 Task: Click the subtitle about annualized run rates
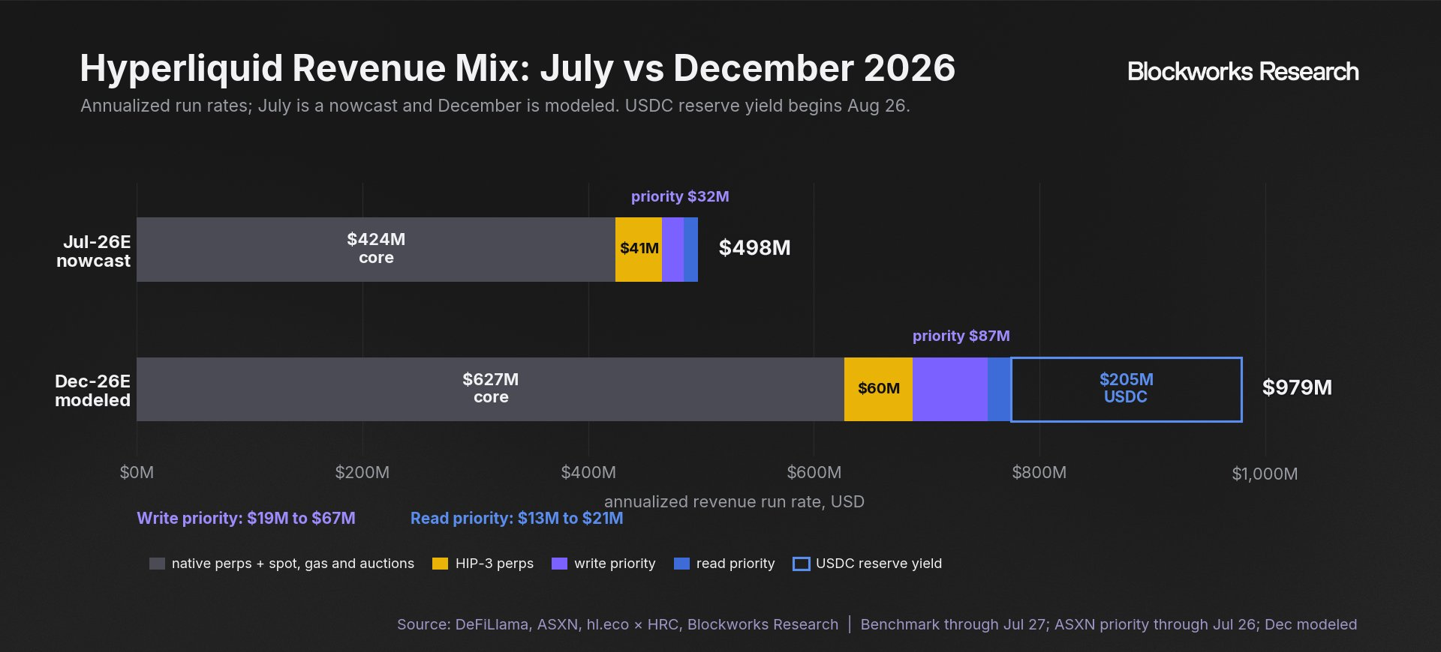tap(495, 106)
